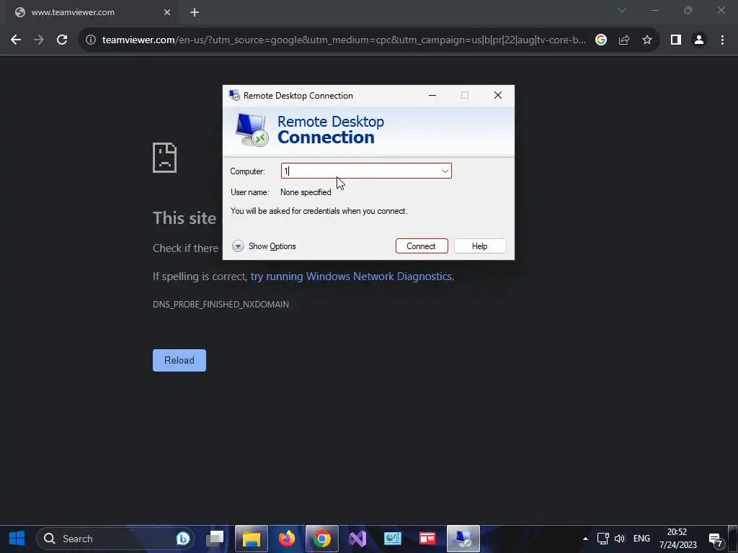
Task: View site information icon in address bar
Action: [91, 40]
